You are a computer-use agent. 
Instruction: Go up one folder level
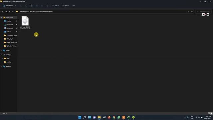click(13, 12)
